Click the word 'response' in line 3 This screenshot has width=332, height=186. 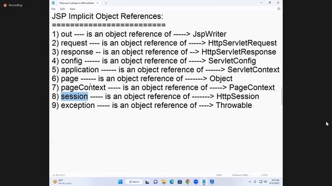tap(77, 52)
